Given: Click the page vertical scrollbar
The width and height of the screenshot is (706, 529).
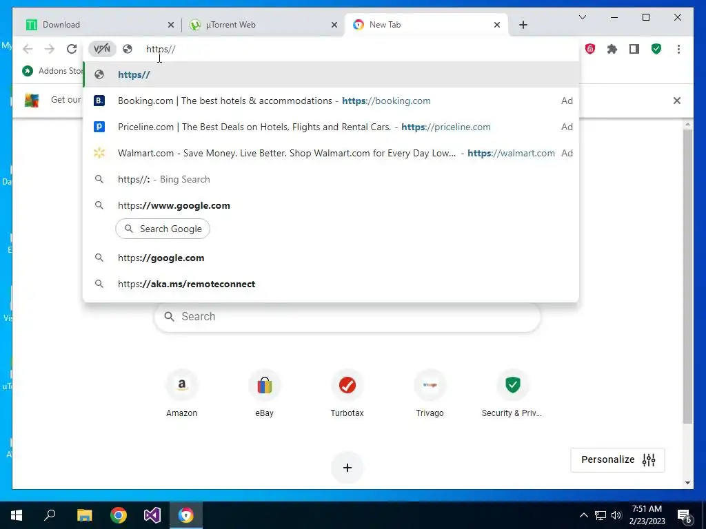Looking at the screenshot, I should [x=687, y=276].
